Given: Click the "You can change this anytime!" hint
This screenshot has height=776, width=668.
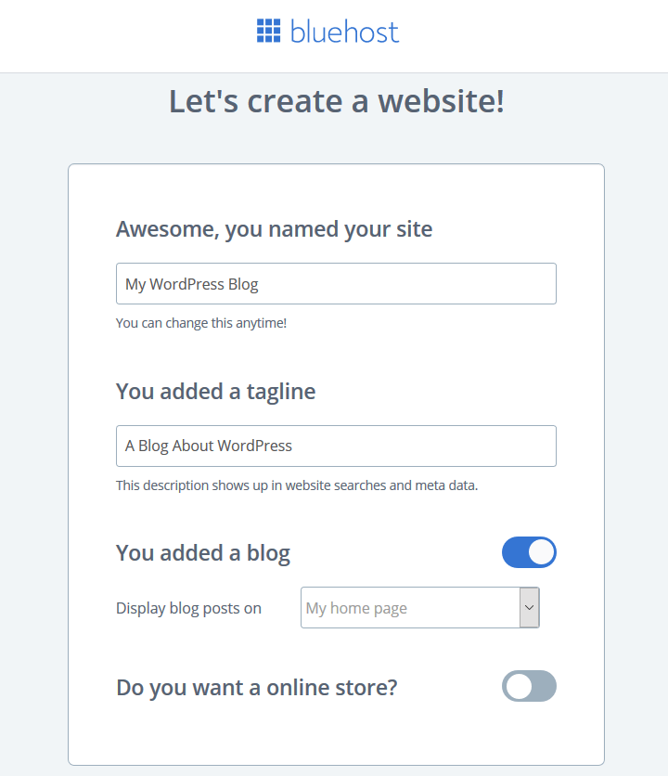Looking at the screenshot, I should (x=201, y=323).
